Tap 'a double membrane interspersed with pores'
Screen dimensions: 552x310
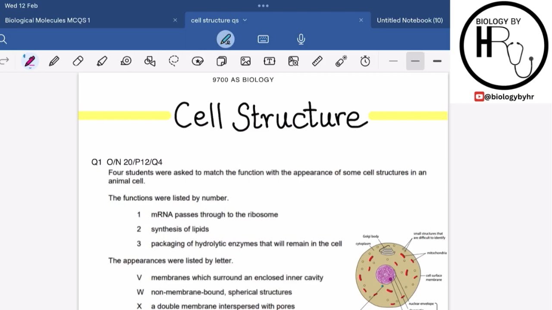pos(223,306)
